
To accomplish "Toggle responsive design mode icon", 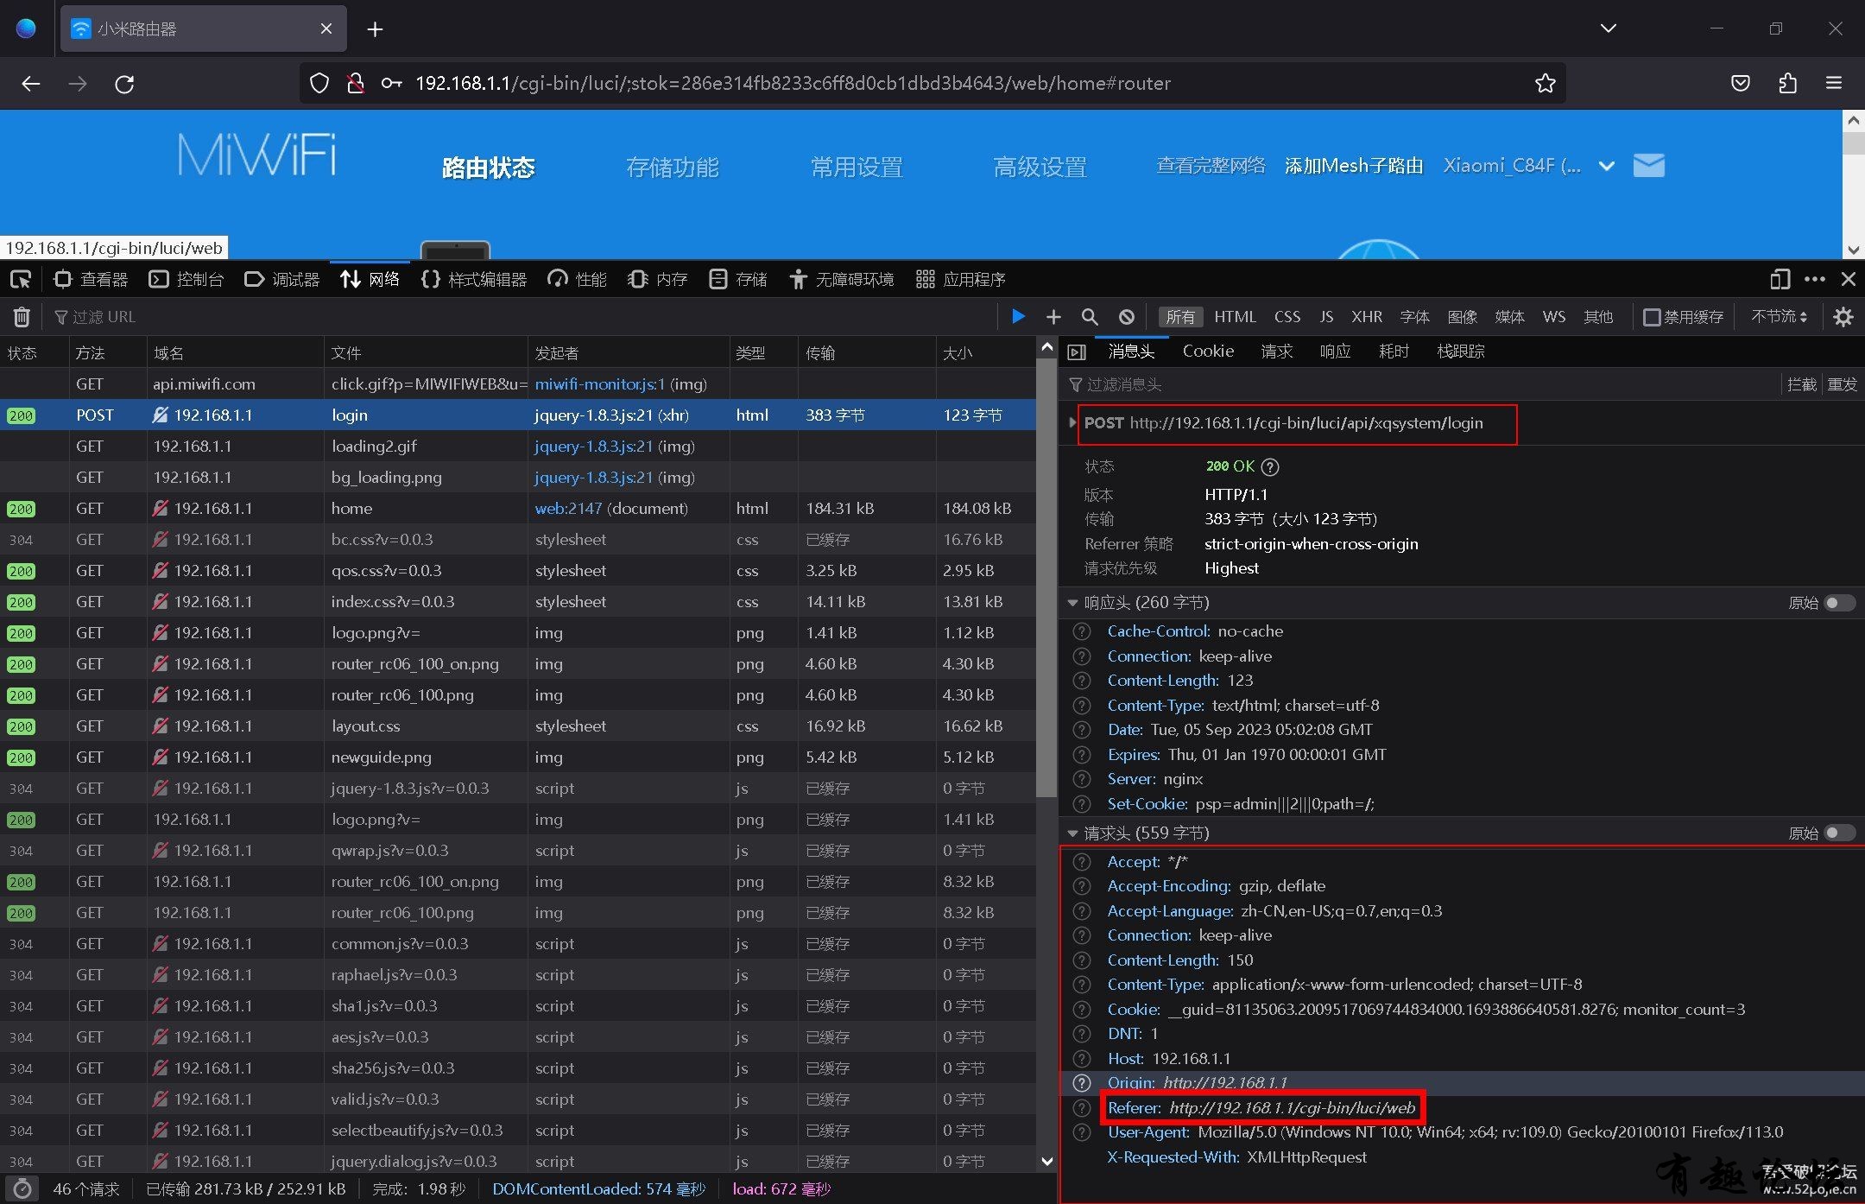I will [x=1780, y=279].
